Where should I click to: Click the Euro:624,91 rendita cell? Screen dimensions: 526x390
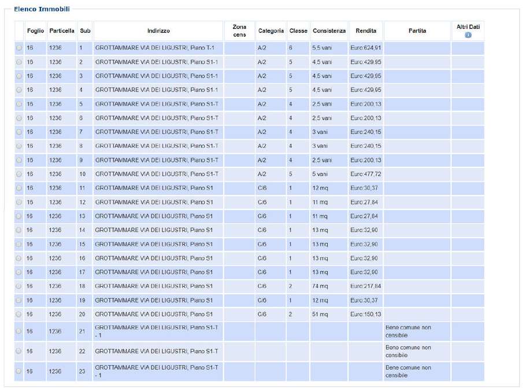[366, 48]
